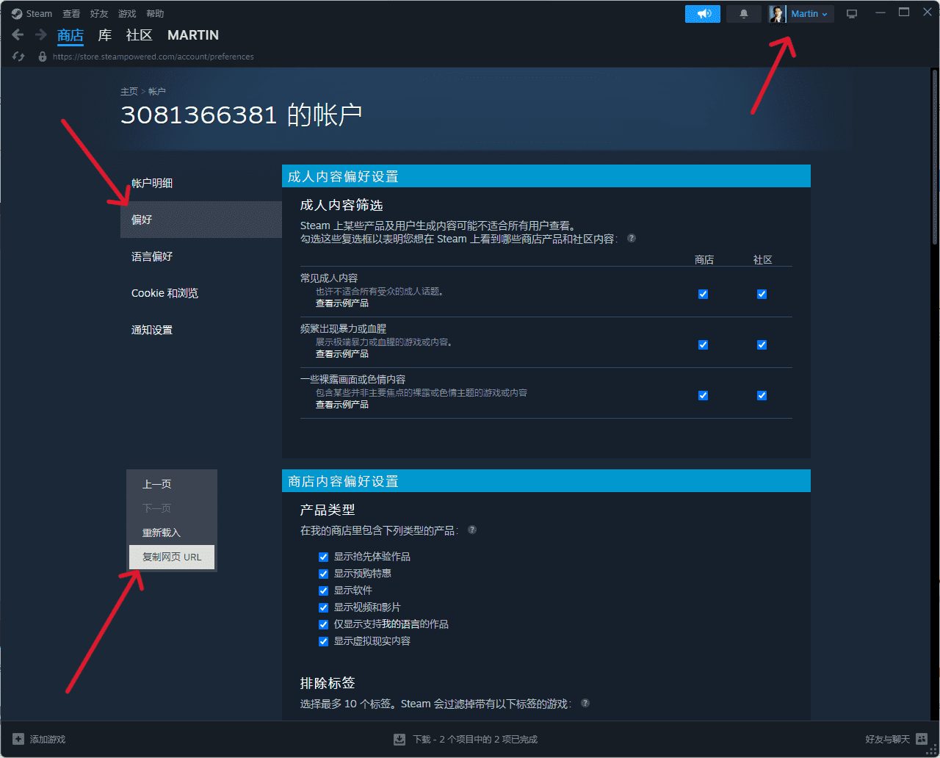Open downloads status 2 项已完成

point(475,739)
